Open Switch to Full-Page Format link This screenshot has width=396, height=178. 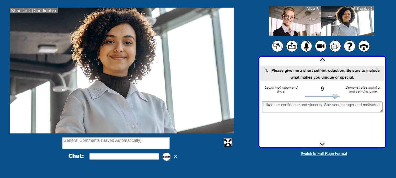324,153
